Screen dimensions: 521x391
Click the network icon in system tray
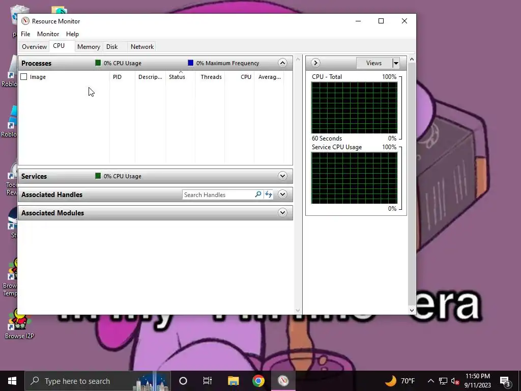coord(443,381)
